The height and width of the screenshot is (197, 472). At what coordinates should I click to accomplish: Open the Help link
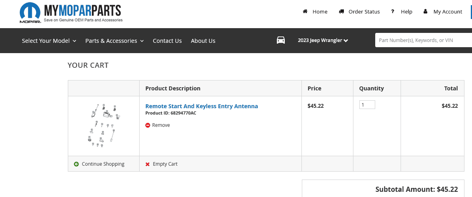[x=407, y=12]
